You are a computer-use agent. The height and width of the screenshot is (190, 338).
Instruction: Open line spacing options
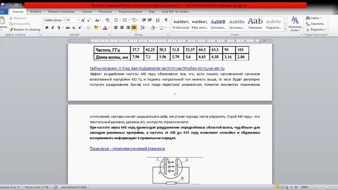click(x=143, y=27)
